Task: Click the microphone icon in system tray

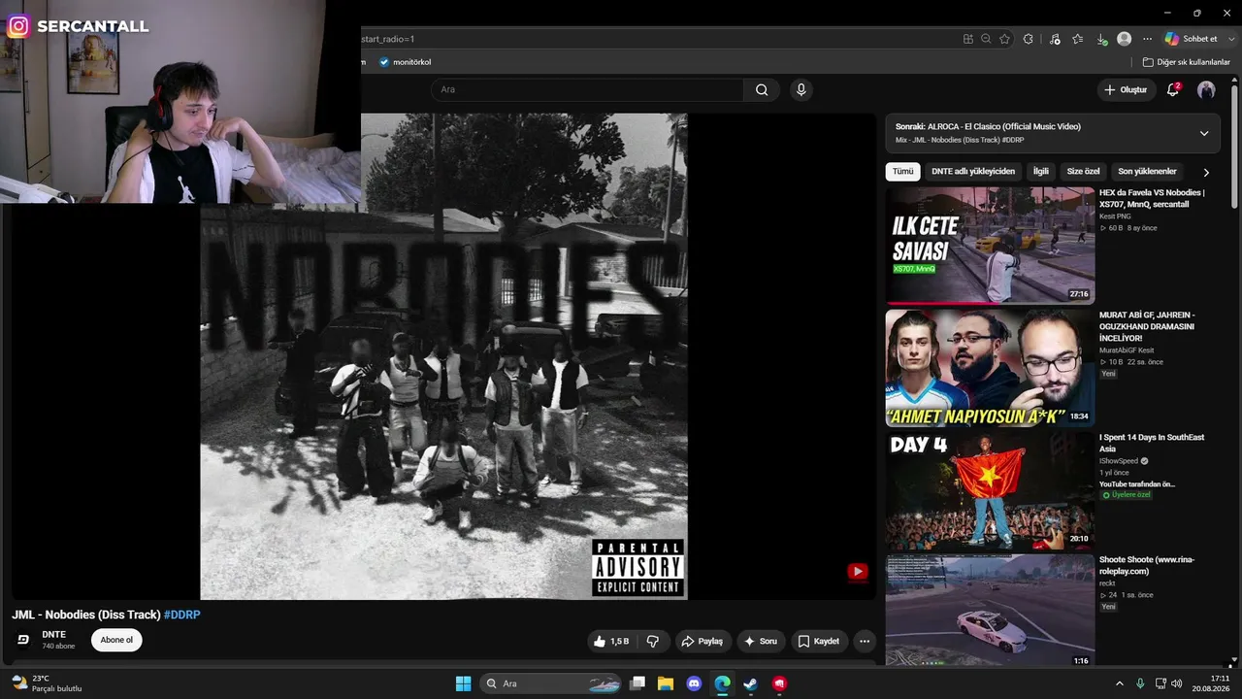Action: (1140, 683)
